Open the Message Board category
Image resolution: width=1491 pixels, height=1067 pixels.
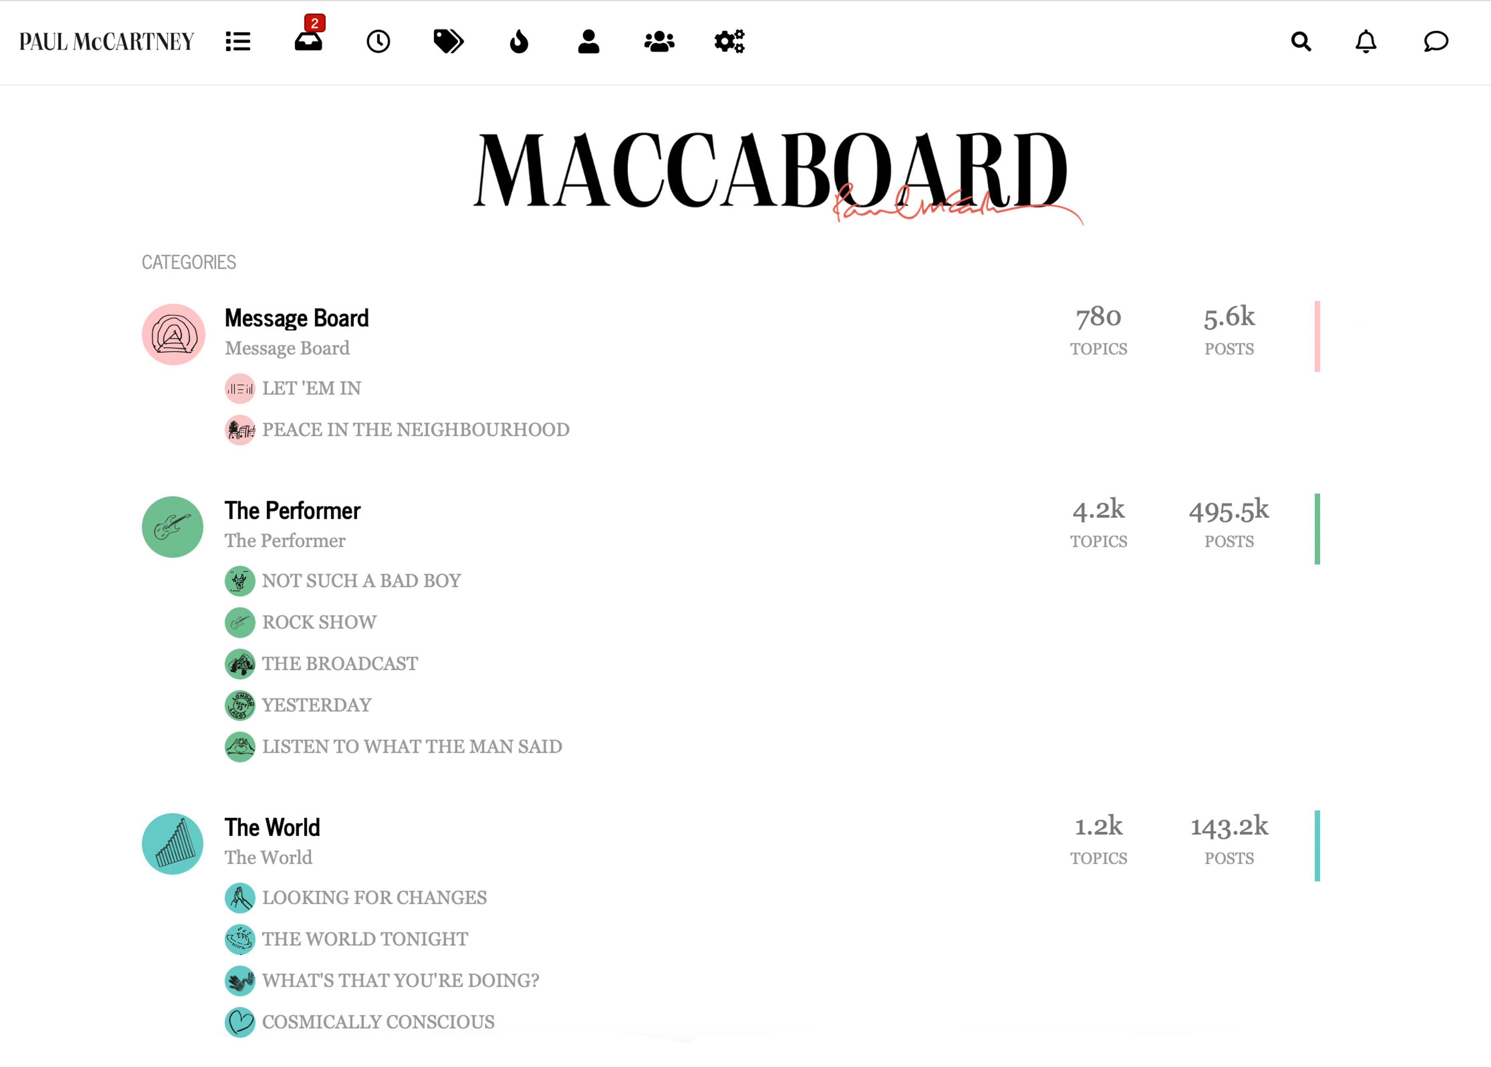pos(297,318)
